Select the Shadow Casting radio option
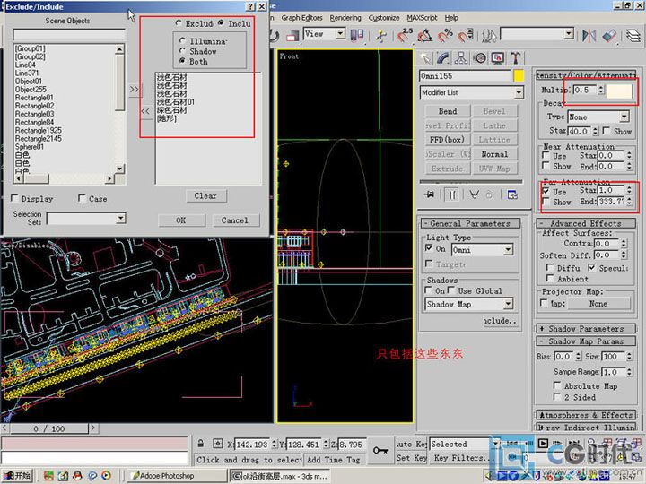Screen dimensions: 646x484 182,51
